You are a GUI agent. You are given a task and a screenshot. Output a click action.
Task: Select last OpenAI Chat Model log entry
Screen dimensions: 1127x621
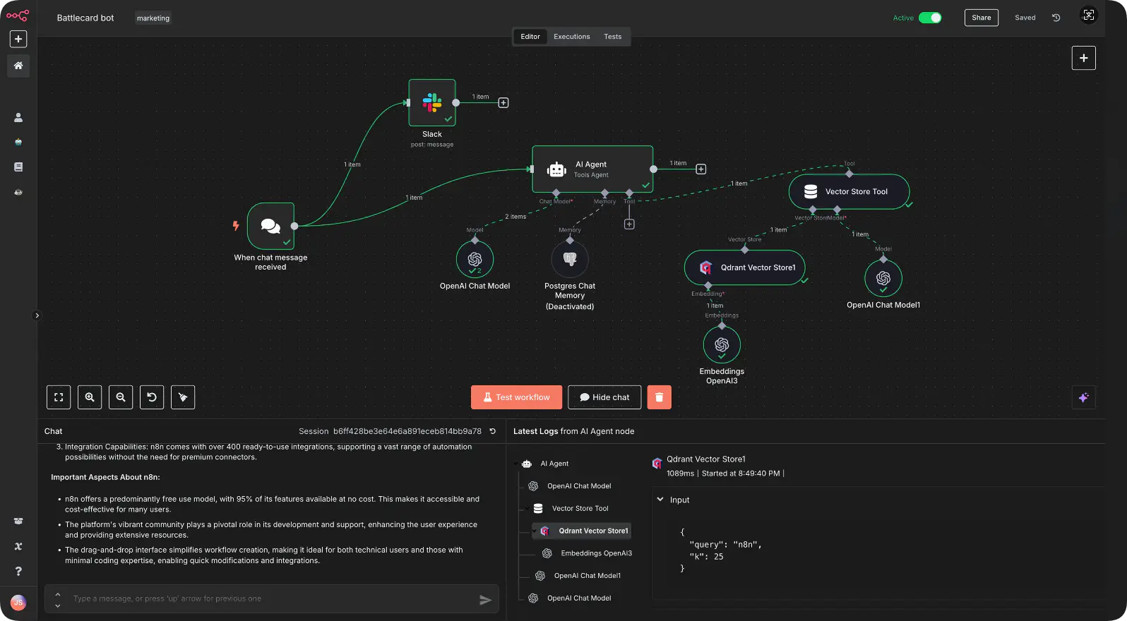click(x=579, y=598)
